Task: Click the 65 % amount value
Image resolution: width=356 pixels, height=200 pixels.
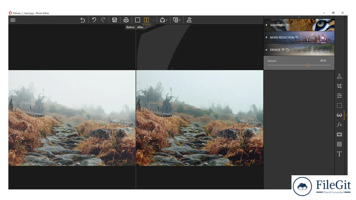Action: pos(323,61)
